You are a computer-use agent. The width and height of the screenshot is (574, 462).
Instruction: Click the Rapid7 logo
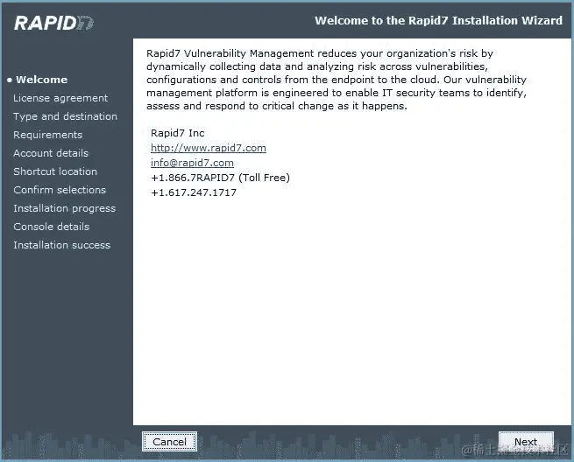coord(53,23)
